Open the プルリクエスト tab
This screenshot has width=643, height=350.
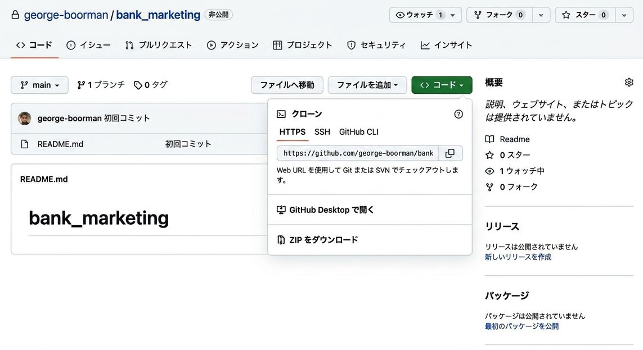159,45
